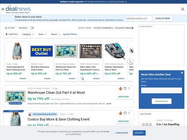Screen dimensions: 187x140
Task: View details of Outdoor Adventures card
Action: [x=122, y=78]
